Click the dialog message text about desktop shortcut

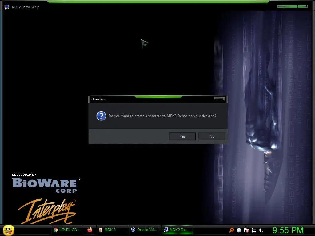pyautogui.click(x=162, y=116)
